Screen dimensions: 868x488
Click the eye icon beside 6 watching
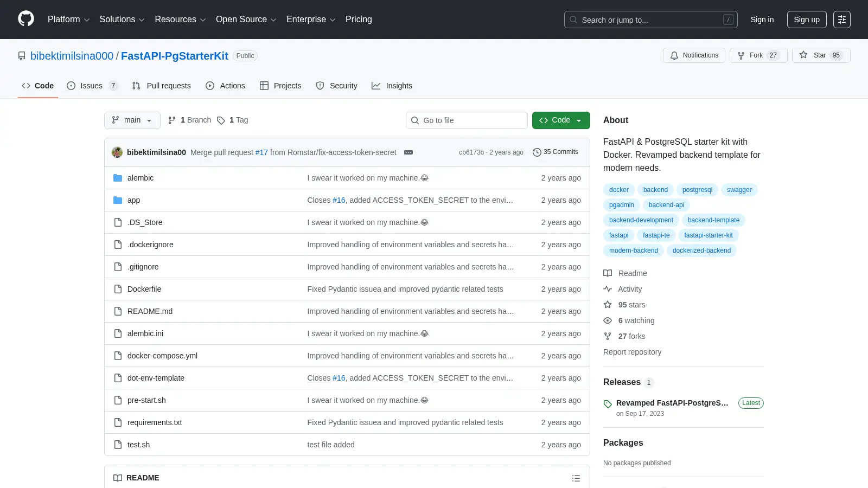608,320
